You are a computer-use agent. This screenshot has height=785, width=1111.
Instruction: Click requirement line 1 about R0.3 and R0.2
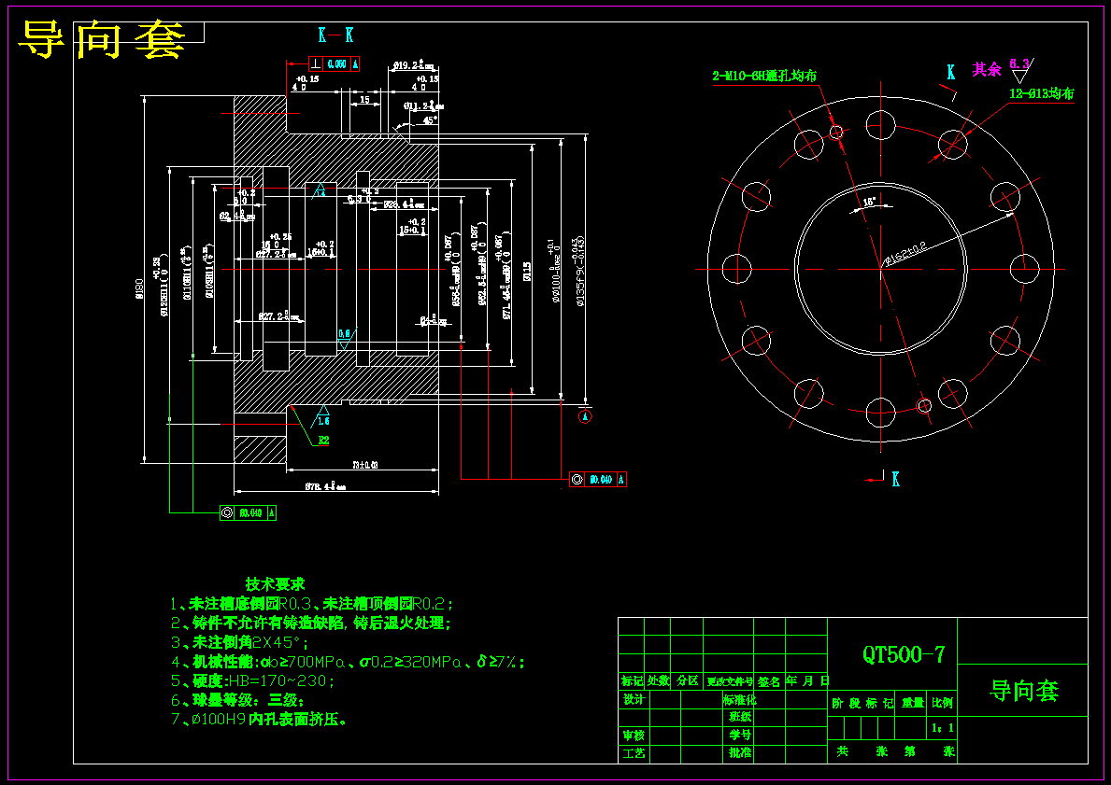tap(311, 604)
